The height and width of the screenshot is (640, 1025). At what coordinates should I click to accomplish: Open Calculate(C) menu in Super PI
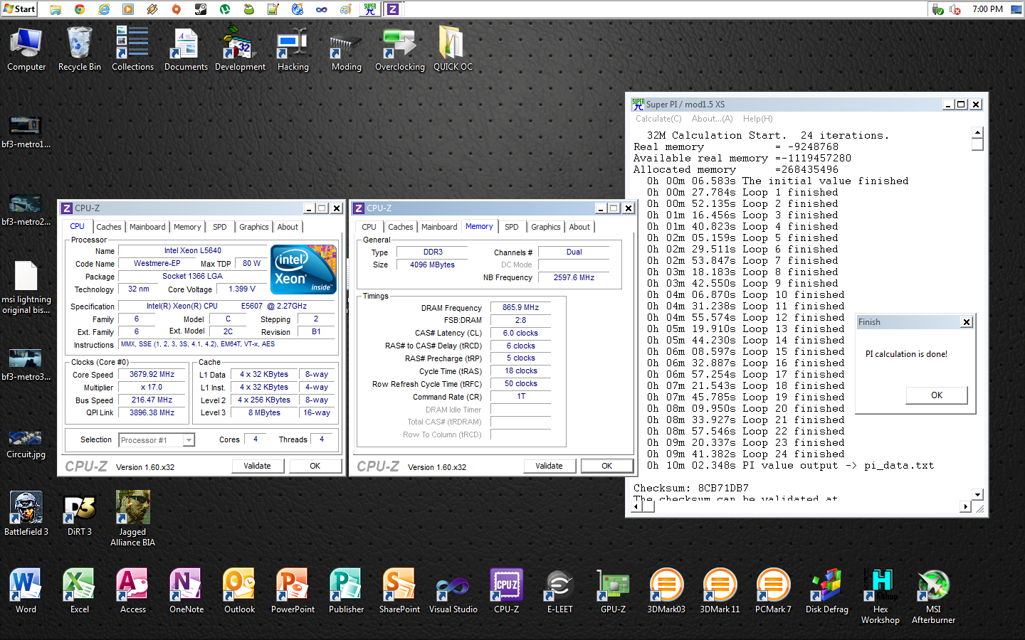pos(658,119)
